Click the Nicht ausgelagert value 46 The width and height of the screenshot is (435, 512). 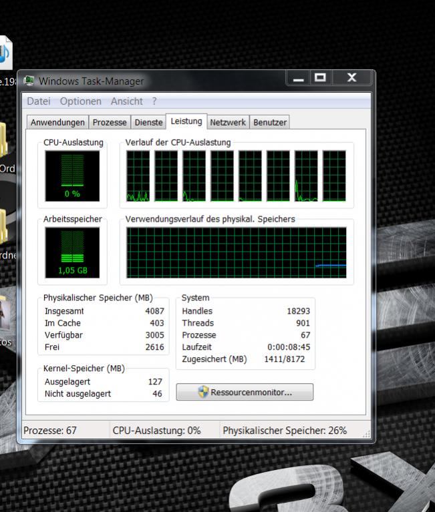pyautogui.click(x=157, y=394)
